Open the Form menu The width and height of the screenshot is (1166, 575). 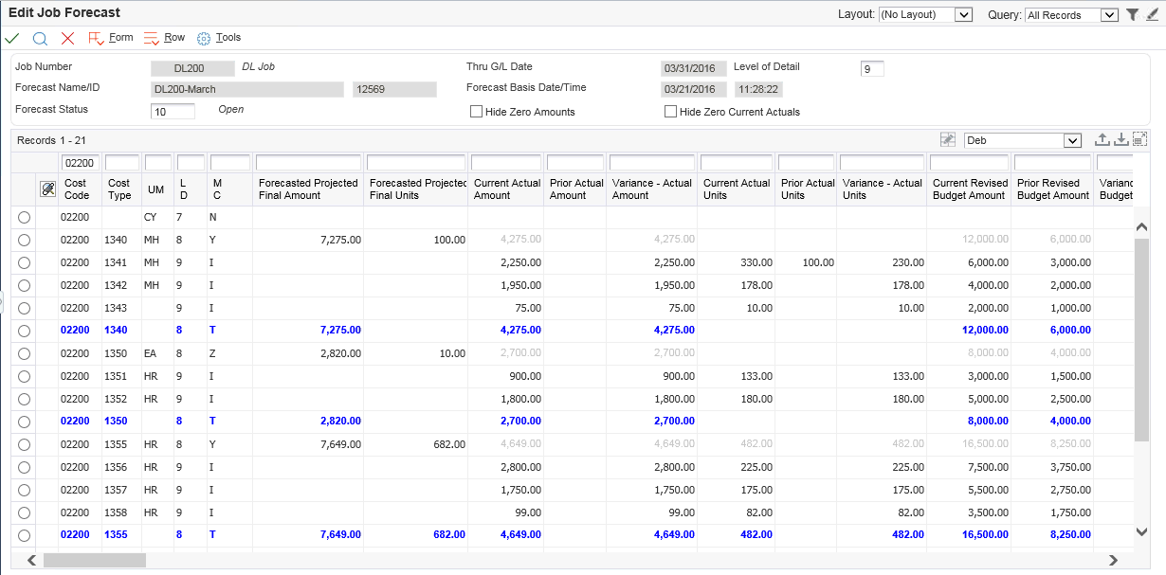coord(120,38)
